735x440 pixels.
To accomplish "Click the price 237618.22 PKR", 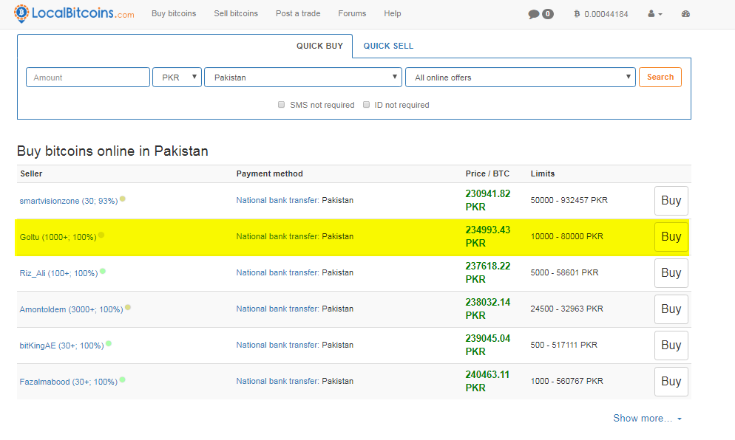I will pos(487,272).
